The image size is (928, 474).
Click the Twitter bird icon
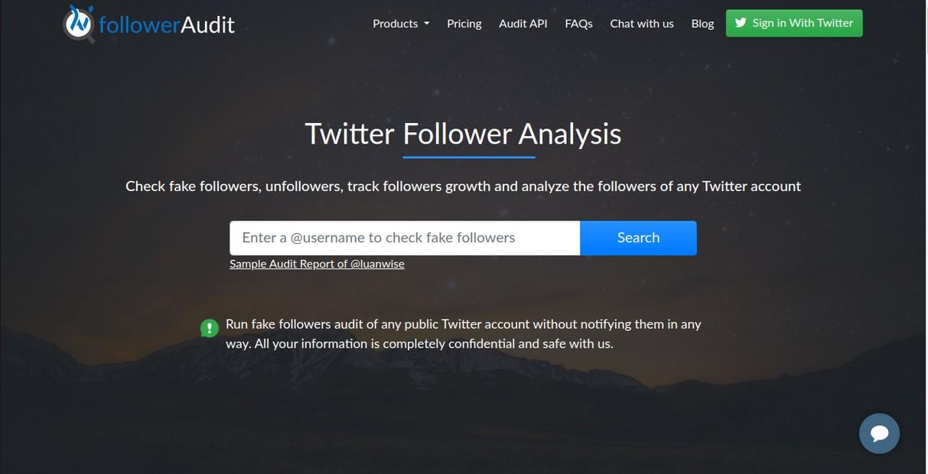(x=741, y=23)
